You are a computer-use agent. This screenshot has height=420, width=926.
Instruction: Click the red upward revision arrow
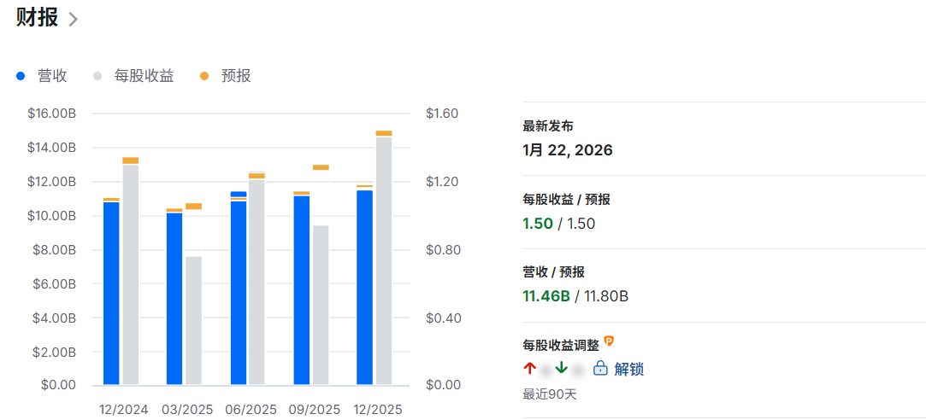pyautogui.click(x=529, y=368)
